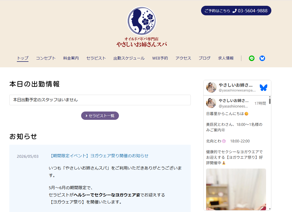
Task: Click the post text 日暮里からこんにちは
Action: [x=227, y=114]
